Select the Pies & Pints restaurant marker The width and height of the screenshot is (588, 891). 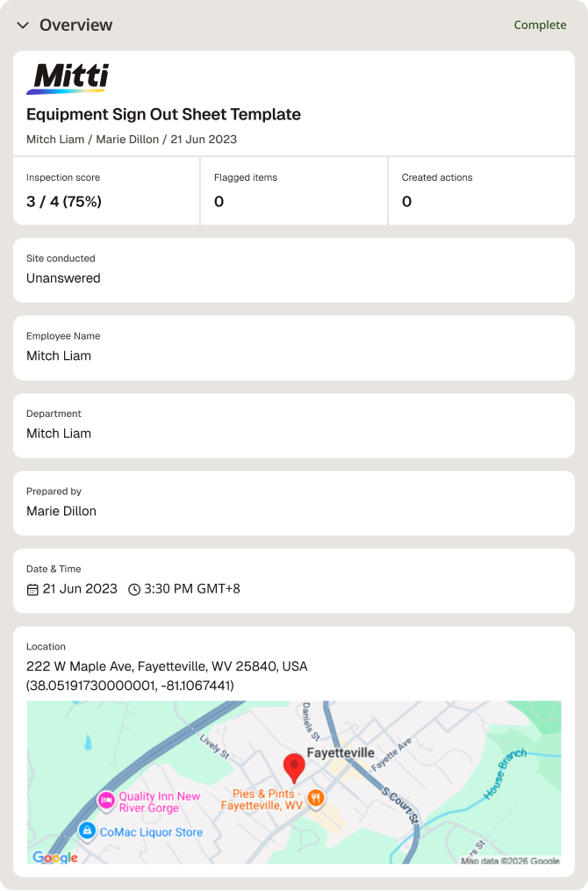[316, 798]
